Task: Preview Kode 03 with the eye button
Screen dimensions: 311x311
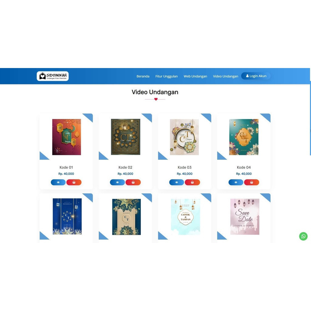Action: pyautogui.click(x=176, y=182)
